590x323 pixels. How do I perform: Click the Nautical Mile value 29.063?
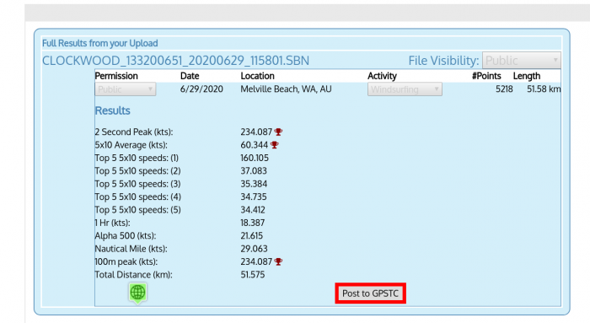pyautogui.click(x=254, y=249)
